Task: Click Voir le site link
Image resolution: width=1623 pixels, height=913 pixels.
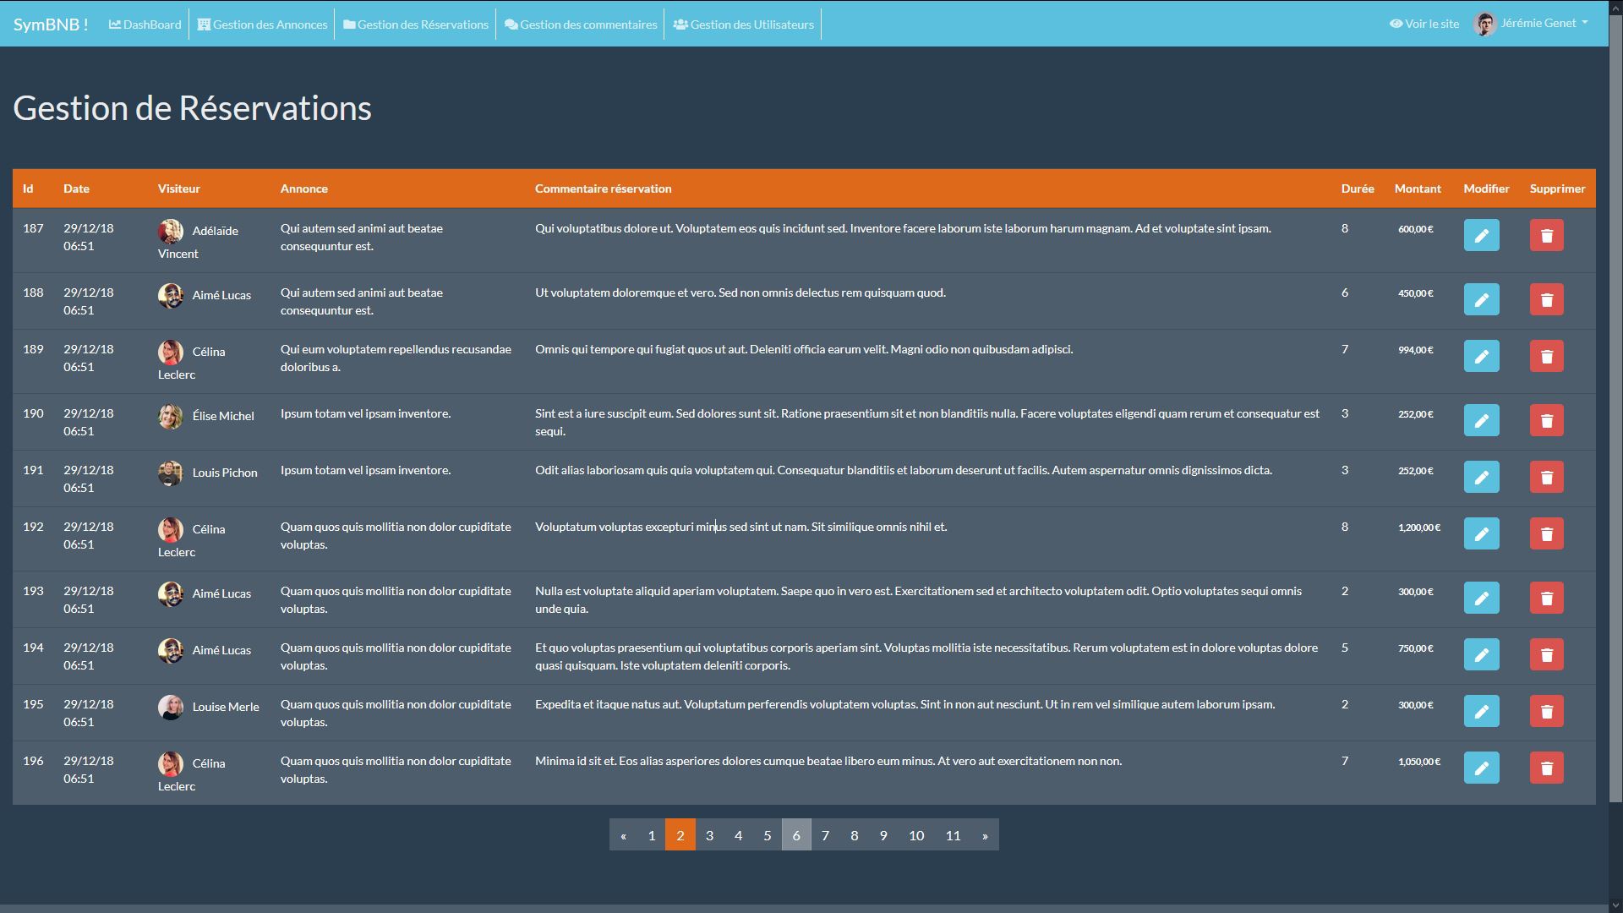Action: (1424, 24)
